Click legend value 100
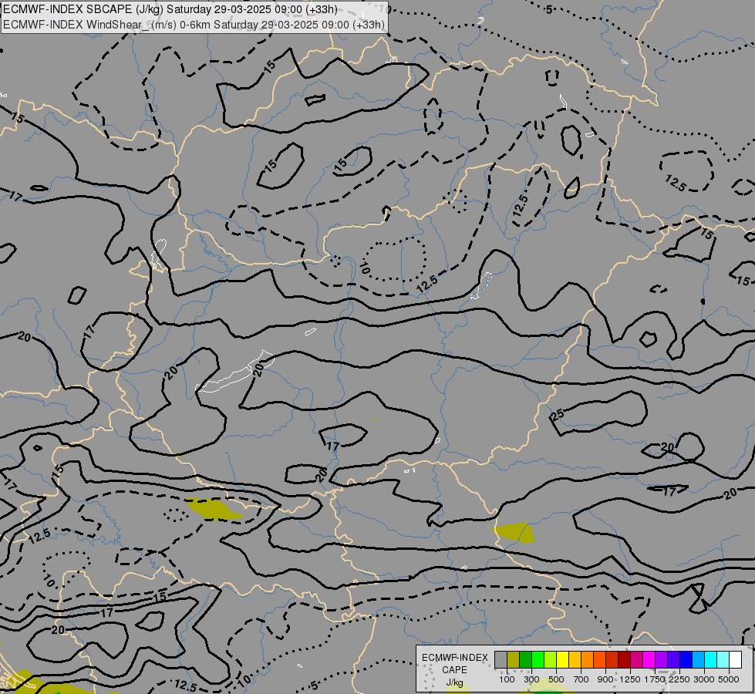Screen dimensions: 755x694 coord(507,679)
